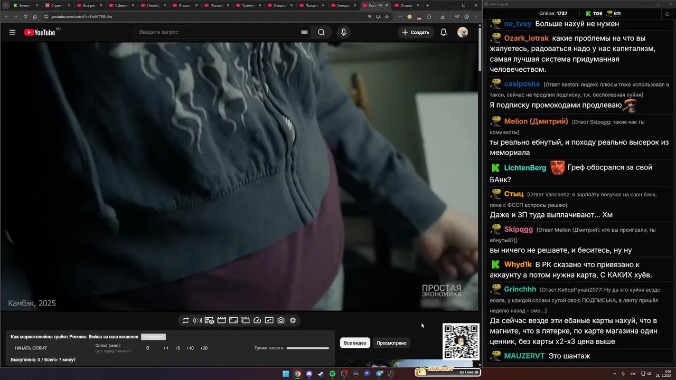Click the dotted-screen icon in video toolbar
The height and width of the screenshot is (380, 676).
(245, 320)
